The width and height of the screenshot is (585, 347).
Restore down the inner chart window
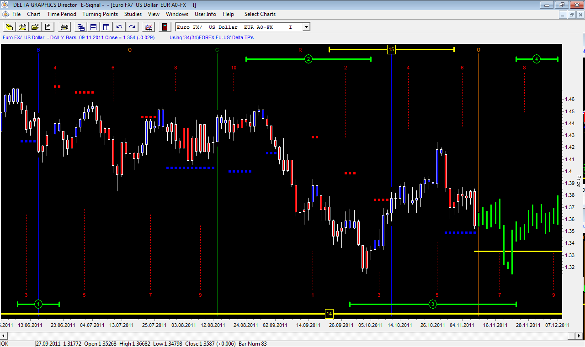pyautogui.click(x=571, y=15)
